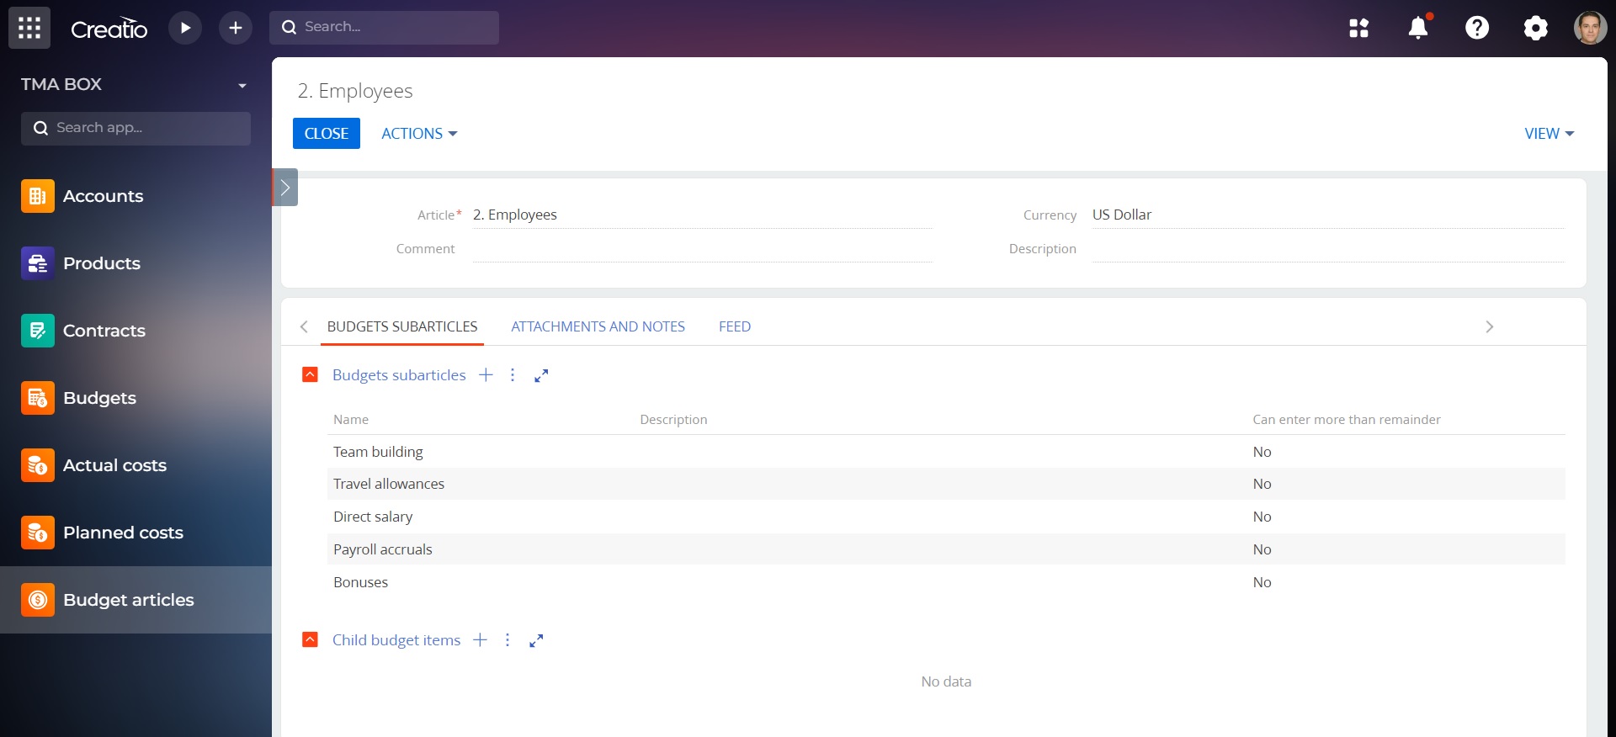Viewport: 1616px width, 737px height.
Task: Expand Child budget items to full screen
Action: (x=536, y=640)
